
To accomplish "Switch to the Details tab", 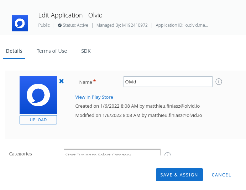I will pyautogui.click(x=14, y=51).
